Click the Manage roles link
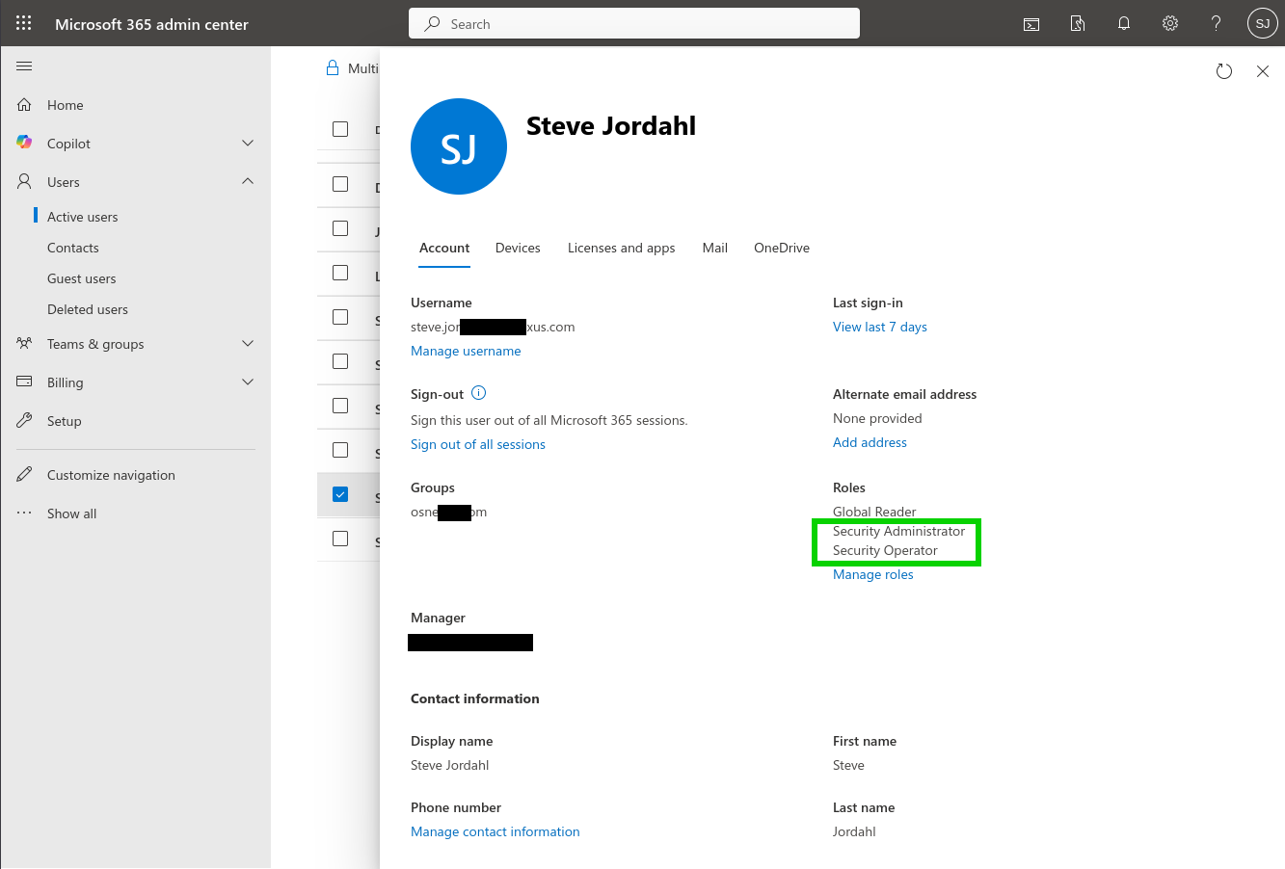Screen dimensions: 1285x869 pyautogui.click(x=872, y=574)
